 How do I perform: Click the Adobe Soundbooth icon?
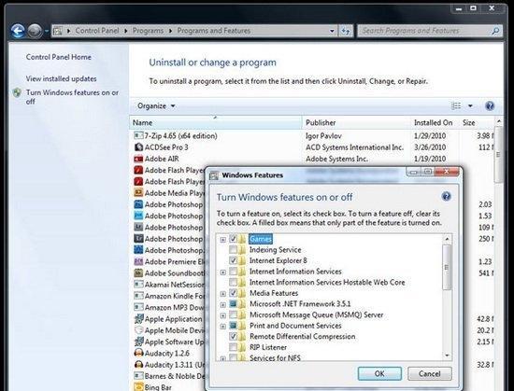point(138,272)
